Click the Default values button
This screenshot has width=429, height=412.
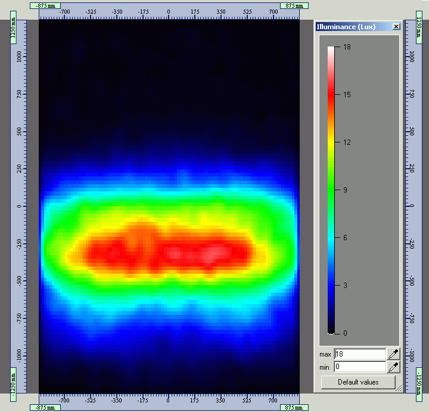click(358, 382)
